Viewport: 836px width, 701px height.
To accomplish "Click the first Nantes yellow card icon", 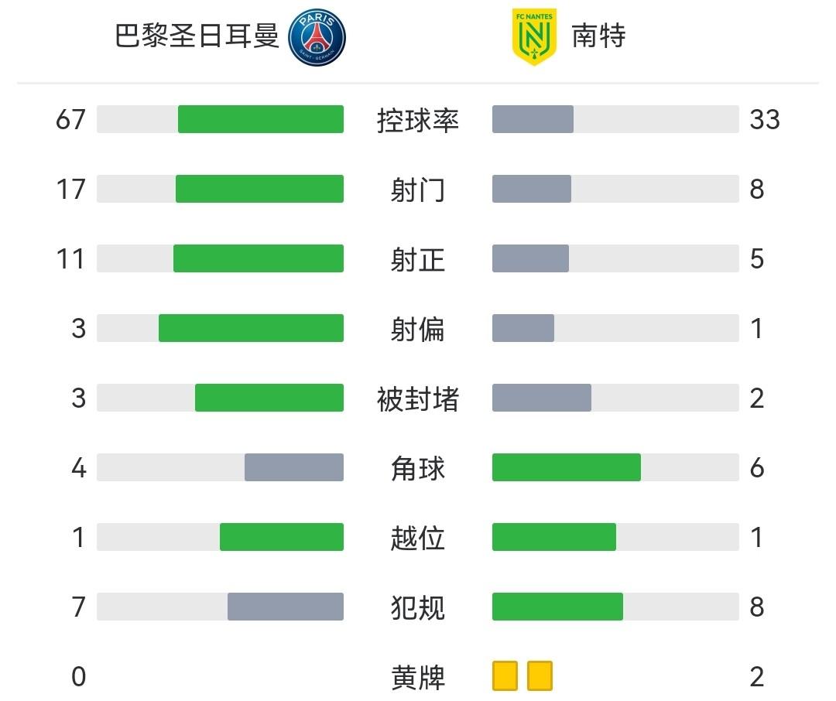I will [x=505, y=675].
